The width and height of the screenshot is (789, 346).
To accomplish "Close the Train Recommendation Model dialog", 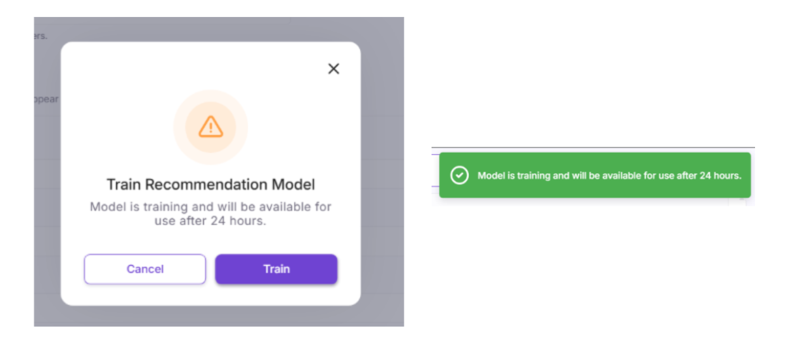I will coord(333,69).
